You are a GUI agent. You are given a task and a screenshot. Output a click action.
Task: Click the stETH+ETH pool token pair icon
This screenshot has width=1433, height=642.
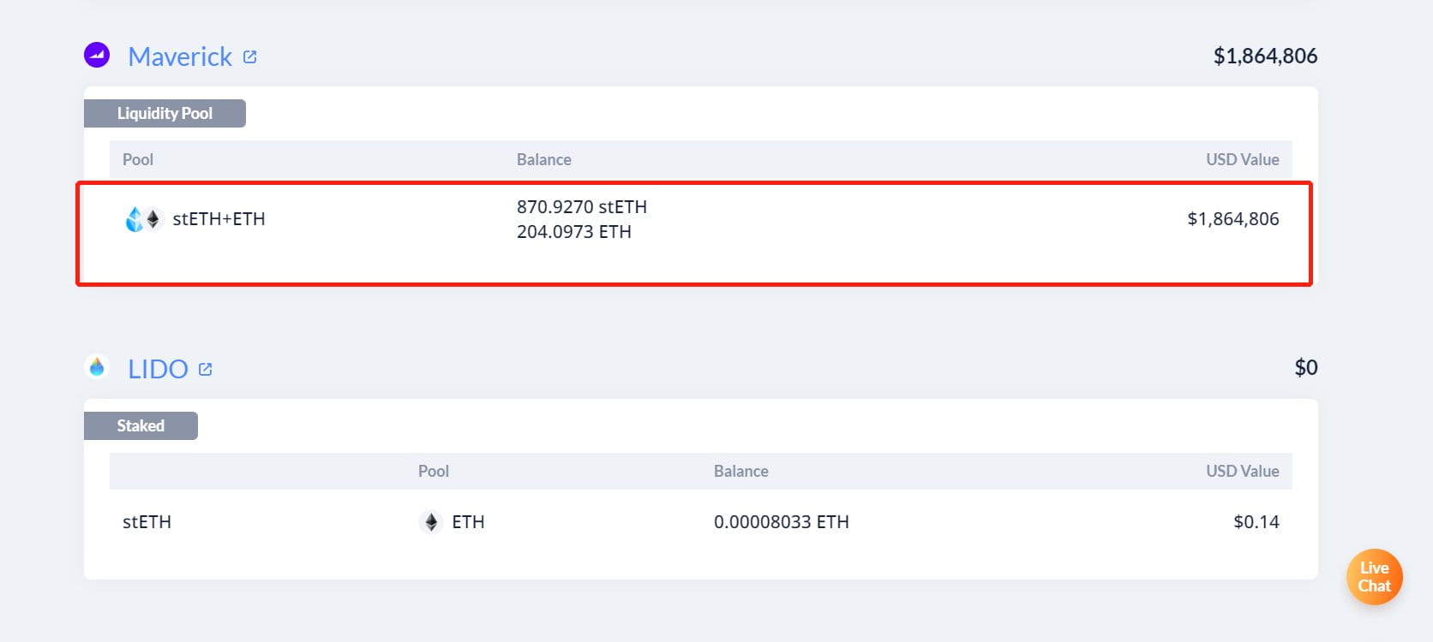[x=143, y=219]
